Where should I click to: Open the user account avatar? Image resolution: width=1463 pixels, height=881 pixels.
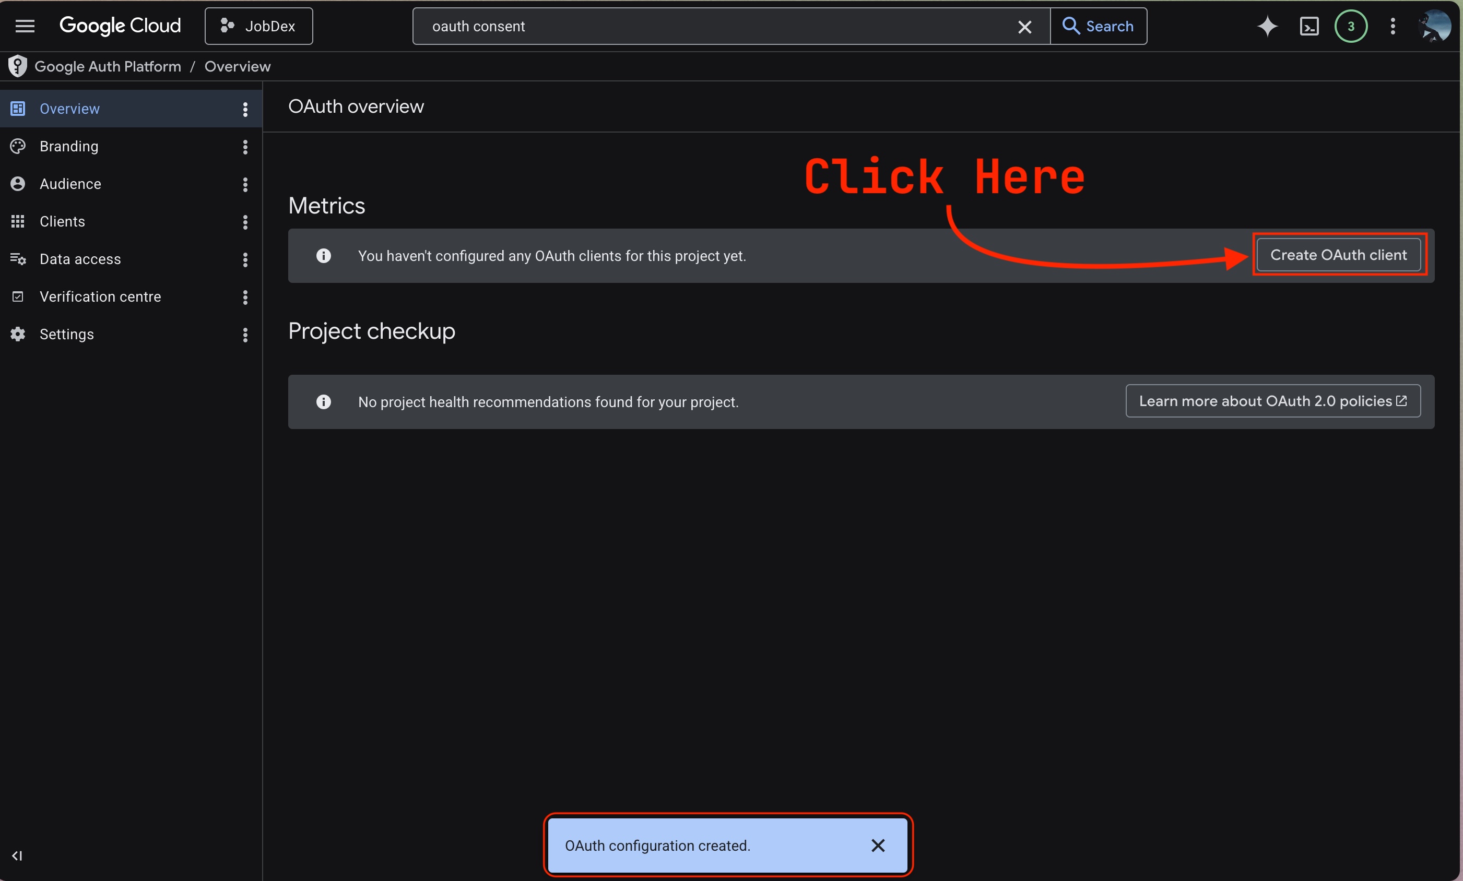1434,26
